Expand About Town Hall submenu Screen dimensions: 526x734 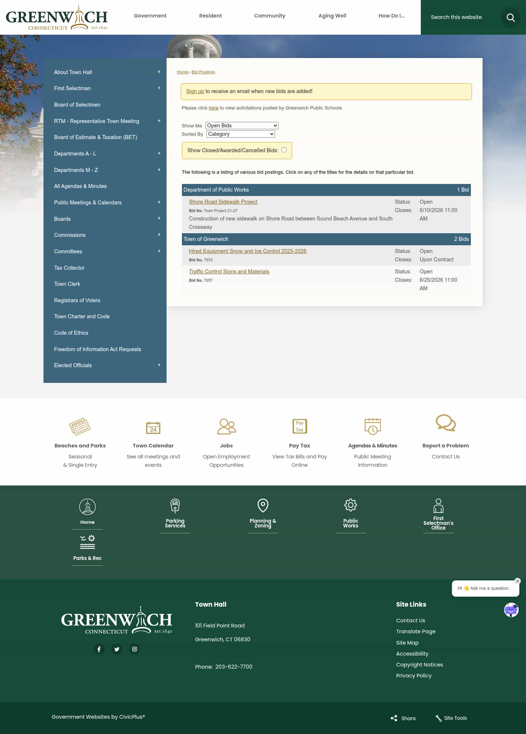coord(159,72)
